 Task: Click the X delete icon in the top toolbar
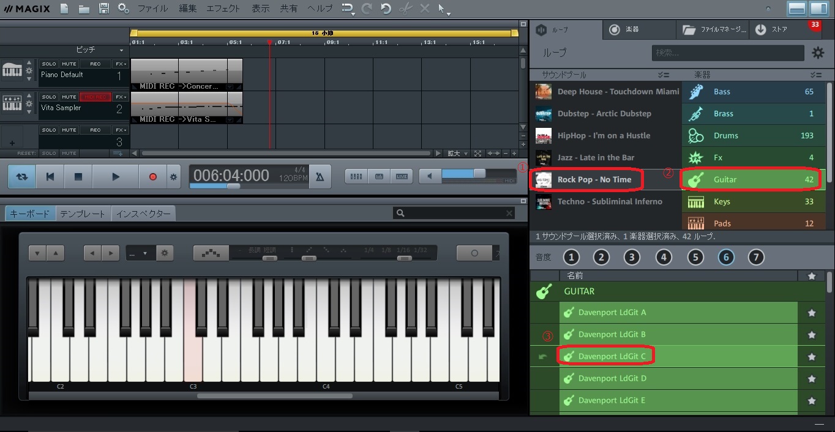pyautogui.click(x=424, y=9)
